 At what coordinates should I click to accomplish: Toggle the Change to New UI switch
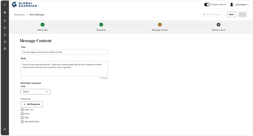click(207, 5)
